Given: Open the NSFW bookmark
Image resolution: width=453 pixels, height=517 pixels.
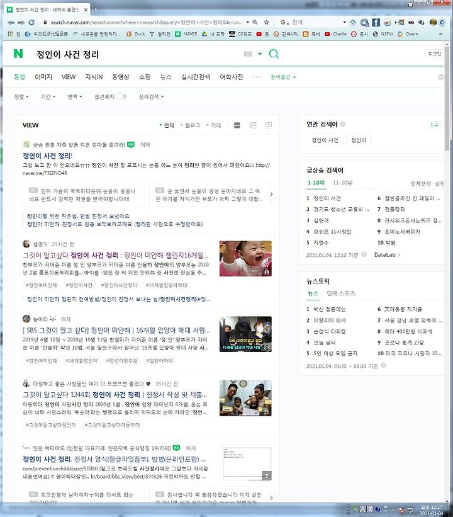Looking at the screenshot, I should click(383, 34).
